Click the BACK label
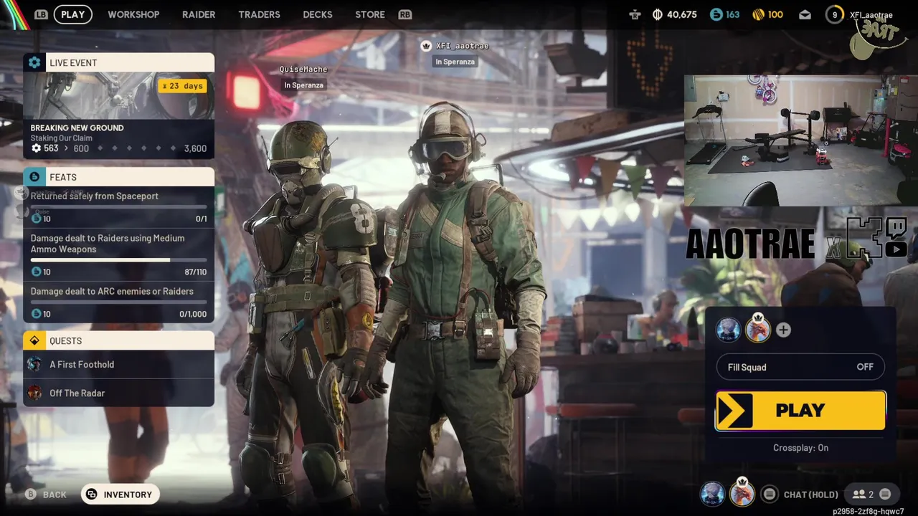 pos(55,494)
